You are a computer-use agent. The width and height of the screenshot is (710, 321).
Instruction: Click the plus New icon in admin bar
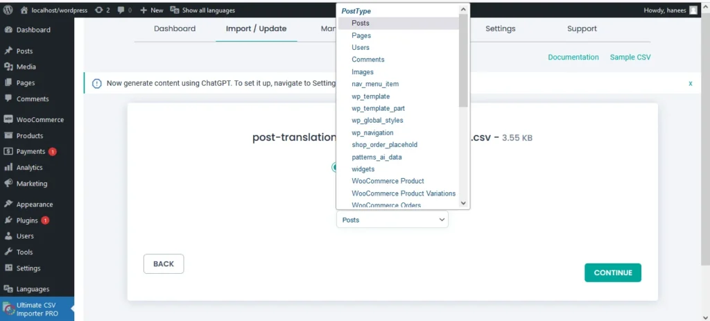tap(143, 10)
